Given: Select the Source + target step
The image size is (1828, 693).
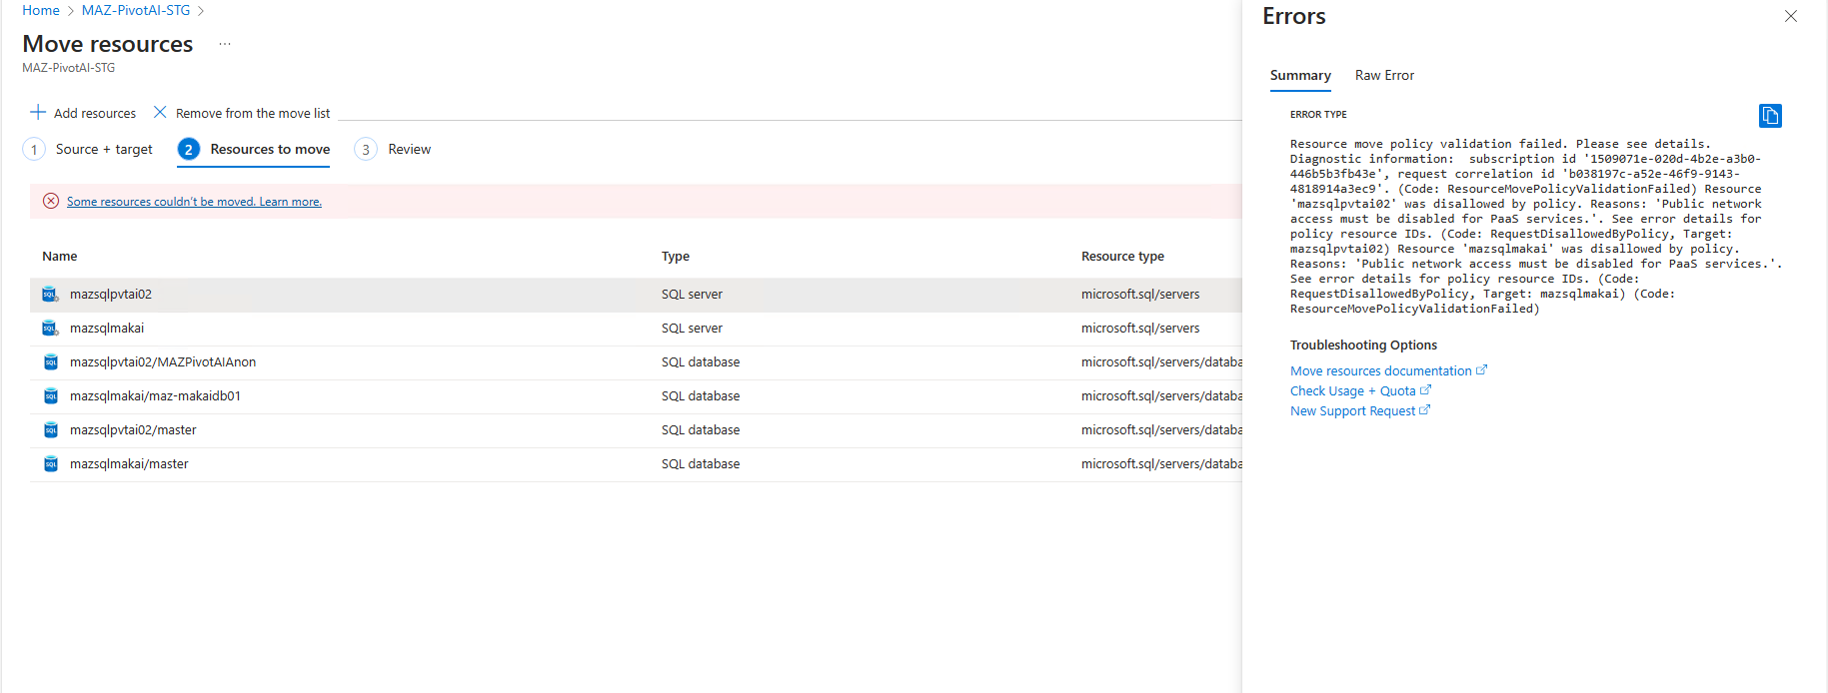Looking at the screenshot, I should [x=104, y=149].
